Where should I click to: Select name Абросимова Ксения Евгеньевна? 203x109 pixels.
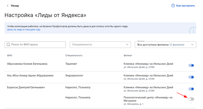pos(27,64)
